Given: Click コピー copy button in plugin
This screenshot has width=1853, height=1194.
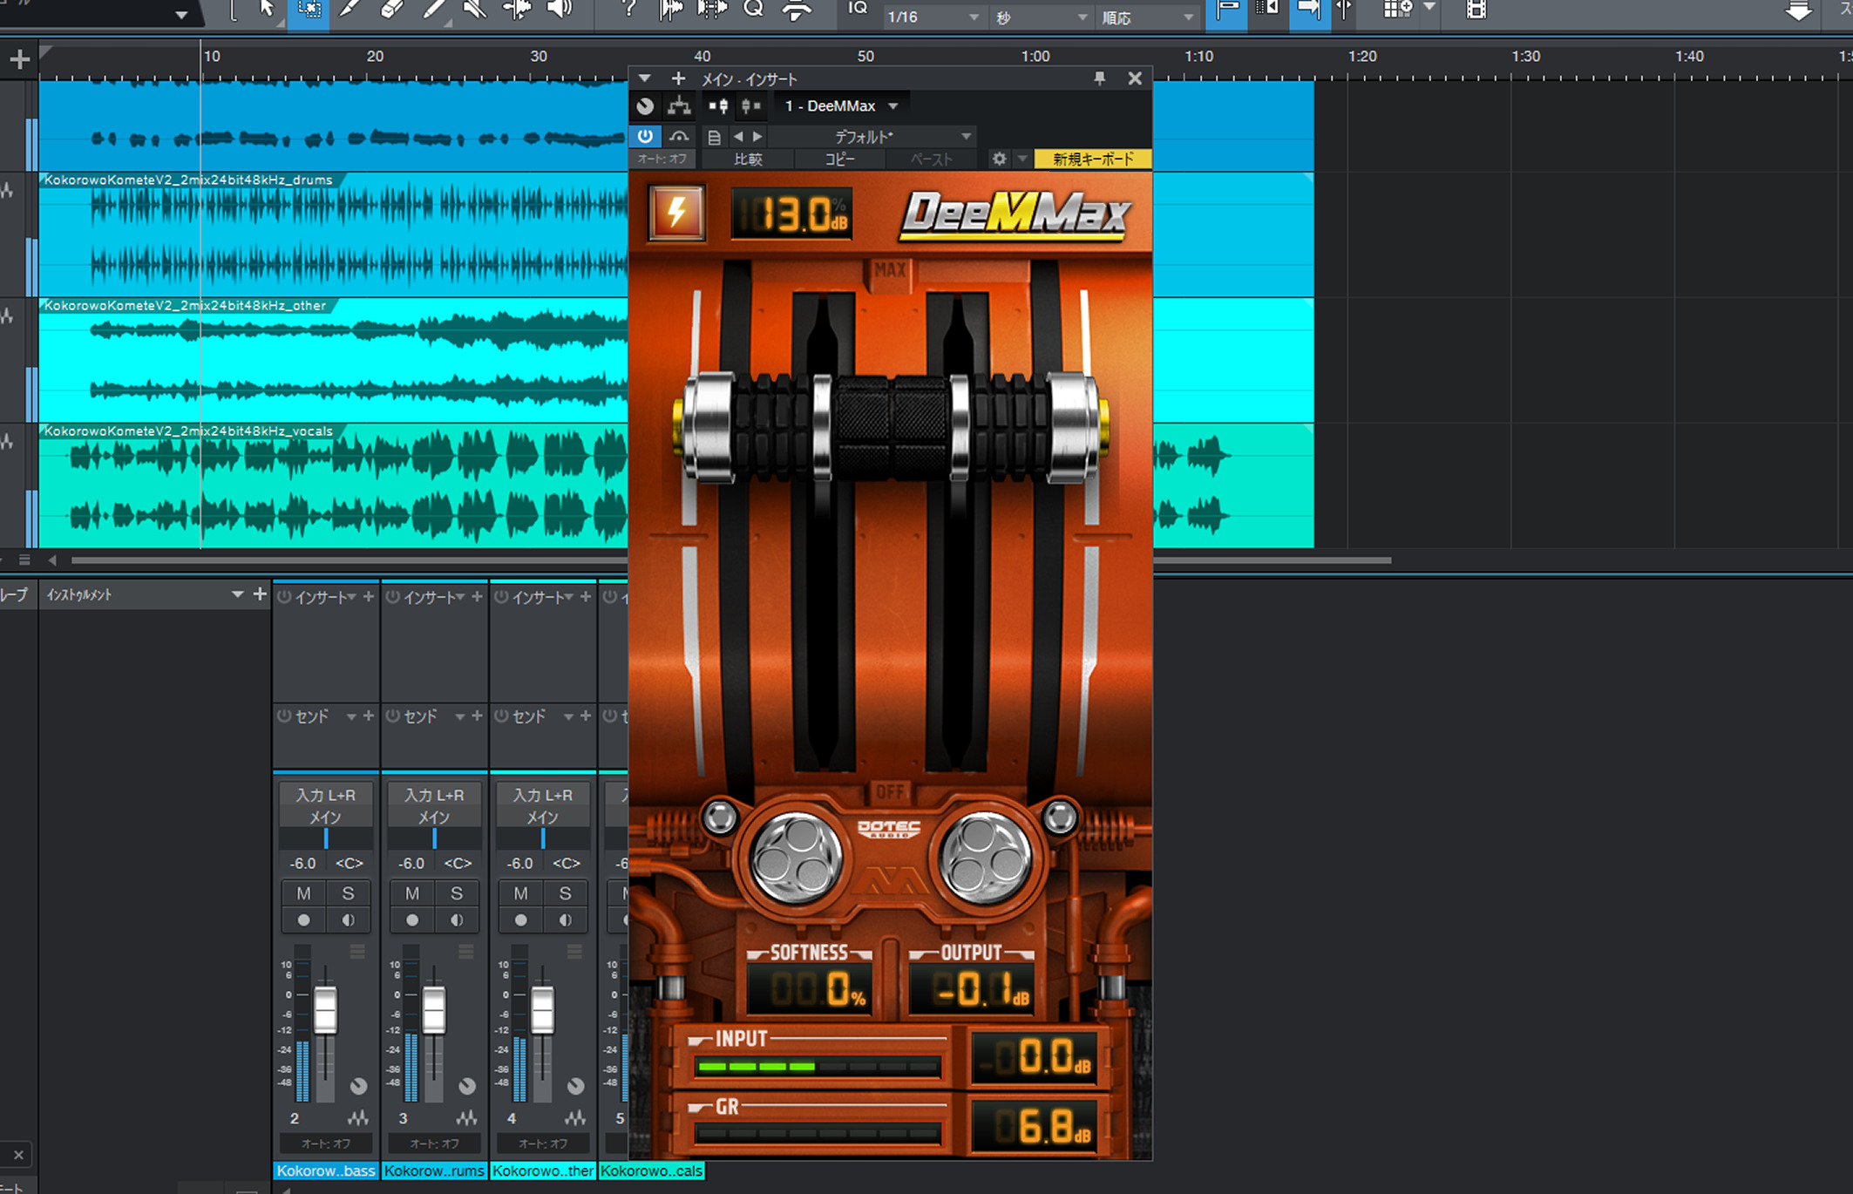Looking at the screenshot, I should 839,159.
